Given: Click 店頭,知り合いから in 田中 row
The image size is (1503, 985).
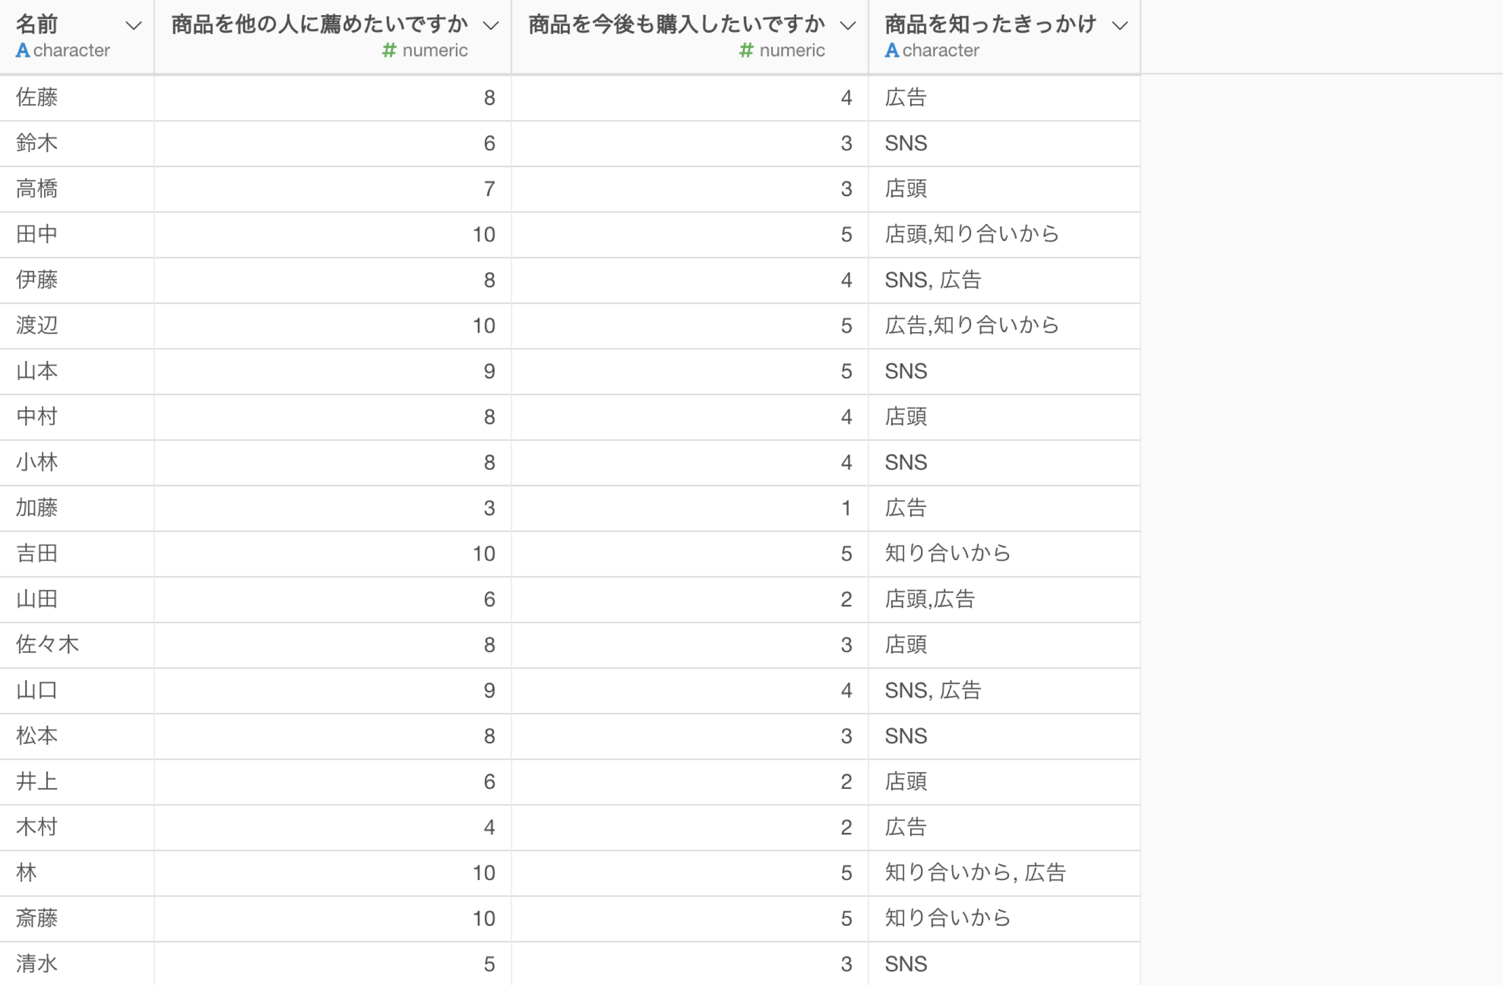Looking at the screenshot, I should (972, 234).
